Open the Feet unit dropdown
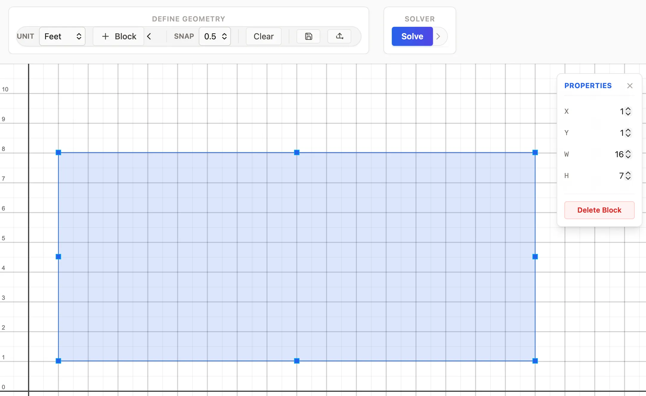The width and height of the screenshot is (646, 396). tap(62, 36)
